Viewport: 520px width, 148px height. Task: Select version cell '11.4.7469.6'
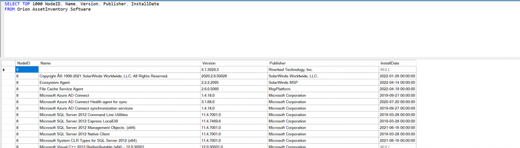click(x=234, y=121)
